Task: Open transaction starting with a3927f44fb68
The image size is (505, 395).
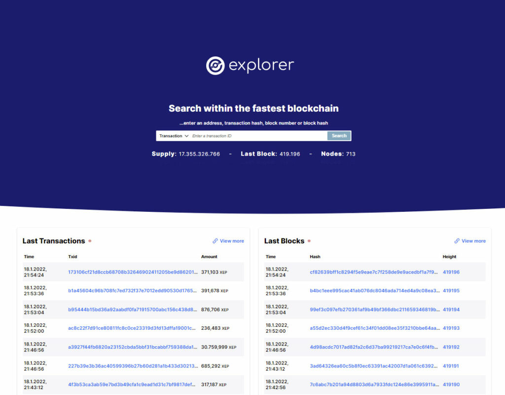Action: 133,347
